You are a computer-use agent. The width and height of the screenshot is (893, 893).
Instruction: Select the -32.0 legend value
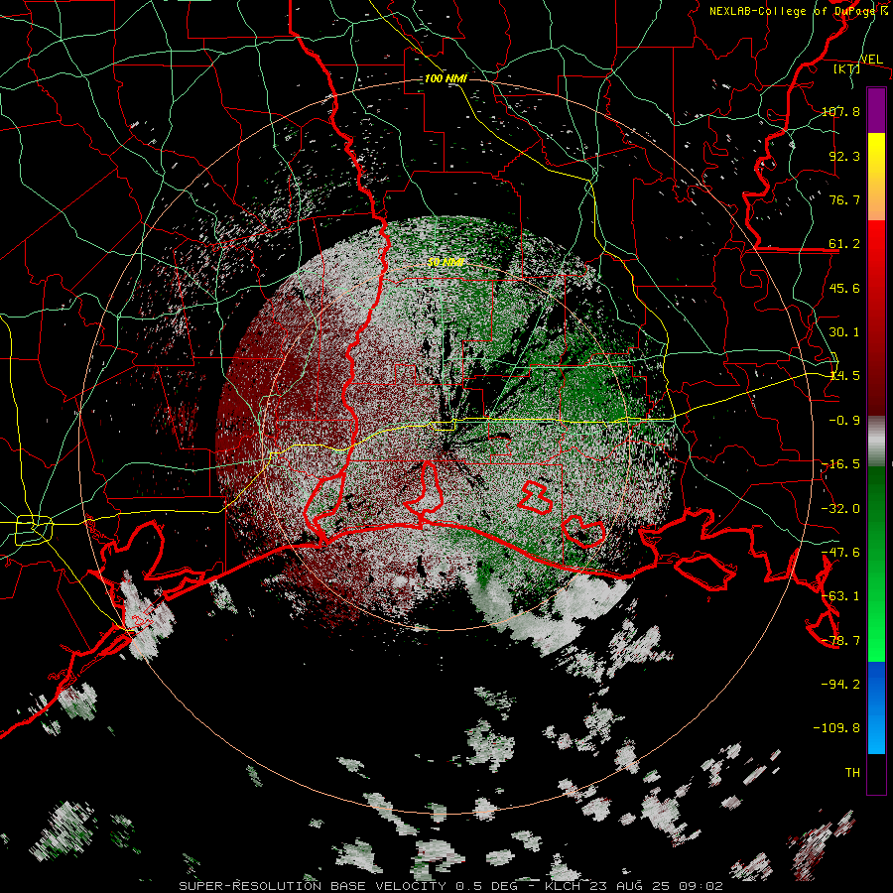[x=840, y=509]
